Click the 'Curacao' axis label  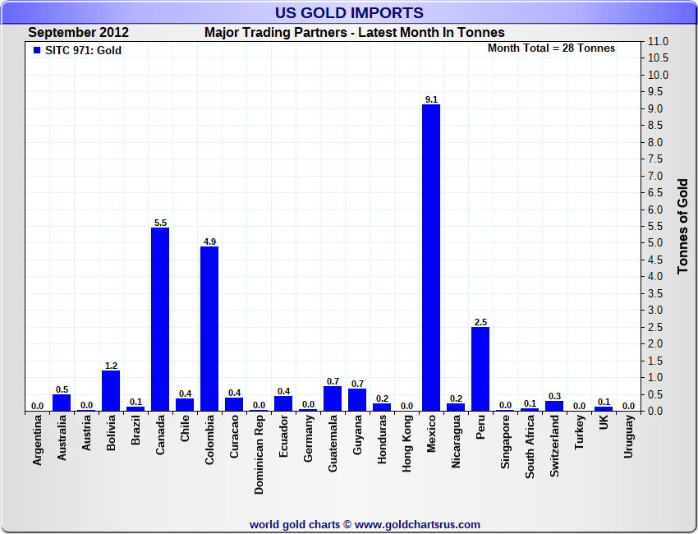(x=234, y=436)
